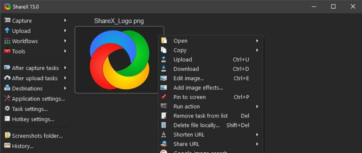Image resolution: width=362 pixels, height=153 pixels.
Task: Click the History icon in sidebar
Action: [8, 145]
